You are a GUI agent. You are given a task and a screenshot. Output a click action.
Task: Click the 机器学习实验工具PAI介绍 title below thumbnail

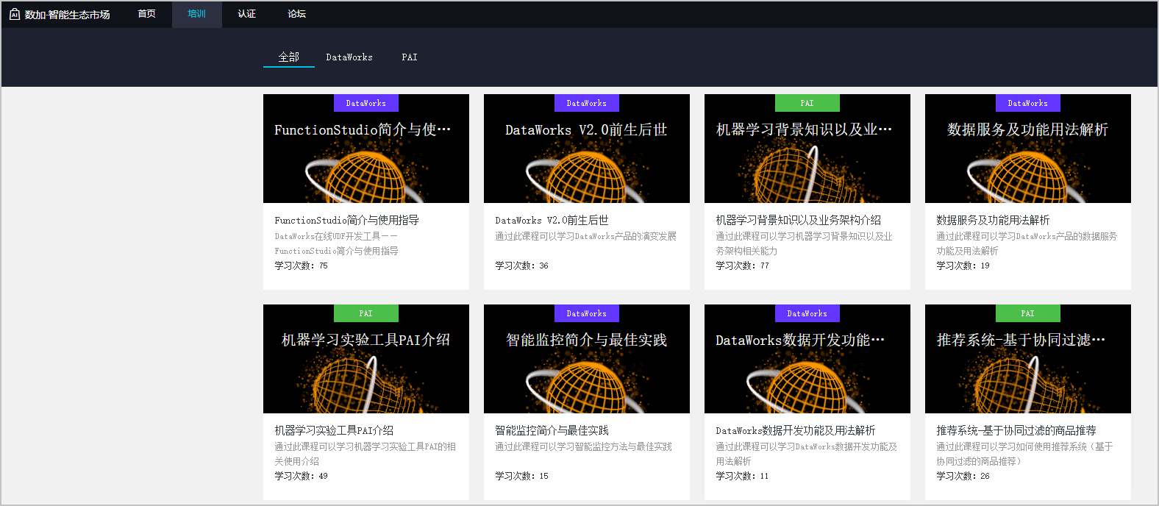[x=334, y=430]
